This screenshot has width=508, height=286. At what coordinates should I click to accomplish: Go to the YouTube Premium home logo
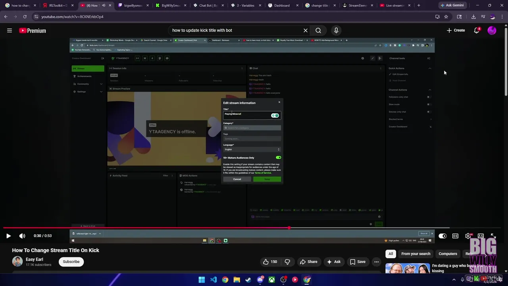coord(33,31)
